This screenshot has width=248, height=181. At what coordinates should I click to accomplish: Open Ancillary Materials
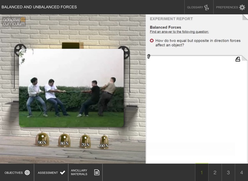85,172
